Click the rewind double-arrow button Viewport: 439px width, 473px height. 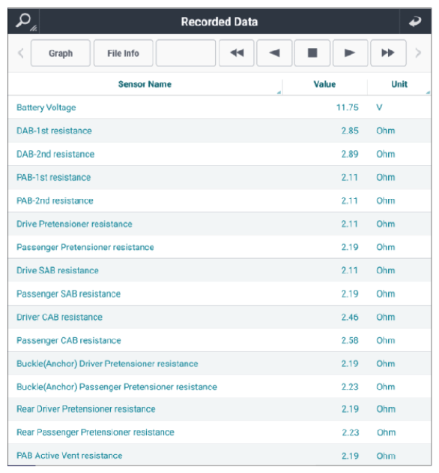click(237, 53)
